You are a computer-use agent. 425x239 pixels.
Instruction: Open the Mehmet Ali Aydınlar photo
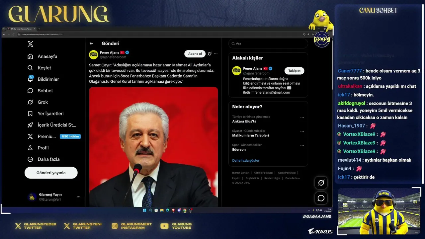click(x=153, y=147)
